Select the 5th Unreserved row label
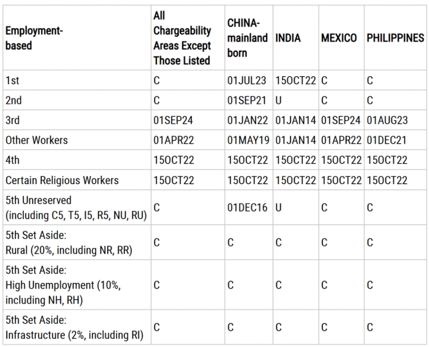This screenshot has height=347, width=429. pos(76,208)
